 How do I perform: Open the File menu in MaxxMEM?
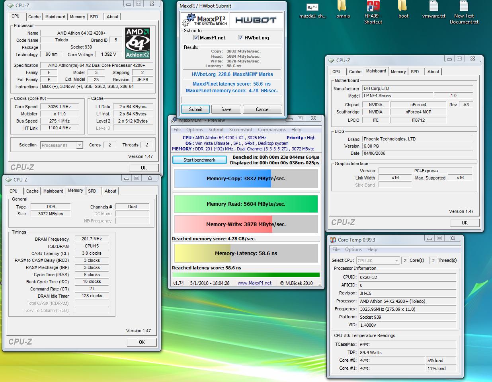pos(177,130)
